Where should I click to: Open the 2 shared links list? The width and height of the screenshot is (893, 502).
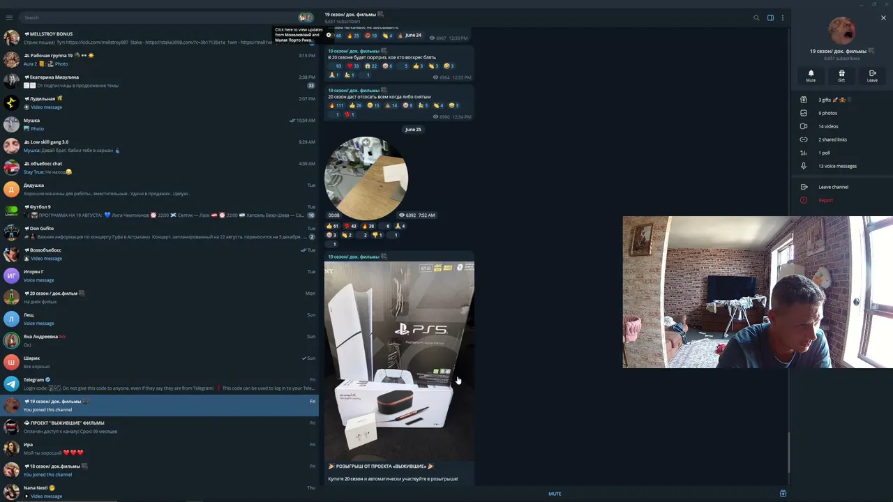tap(842, 139)
